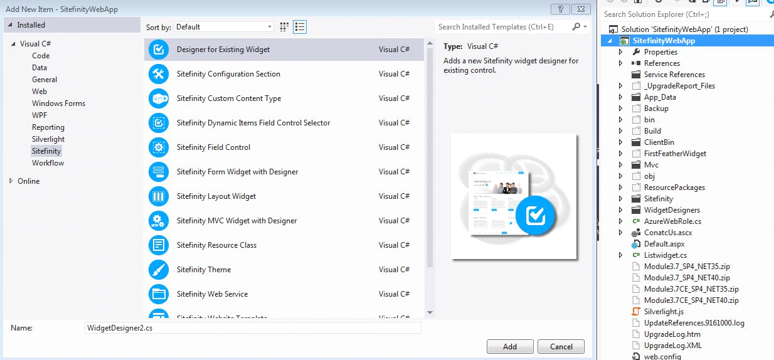Click the Sitefinity Theme paintbrush icon
Screen dimensions: 774x360
point(159,270)
